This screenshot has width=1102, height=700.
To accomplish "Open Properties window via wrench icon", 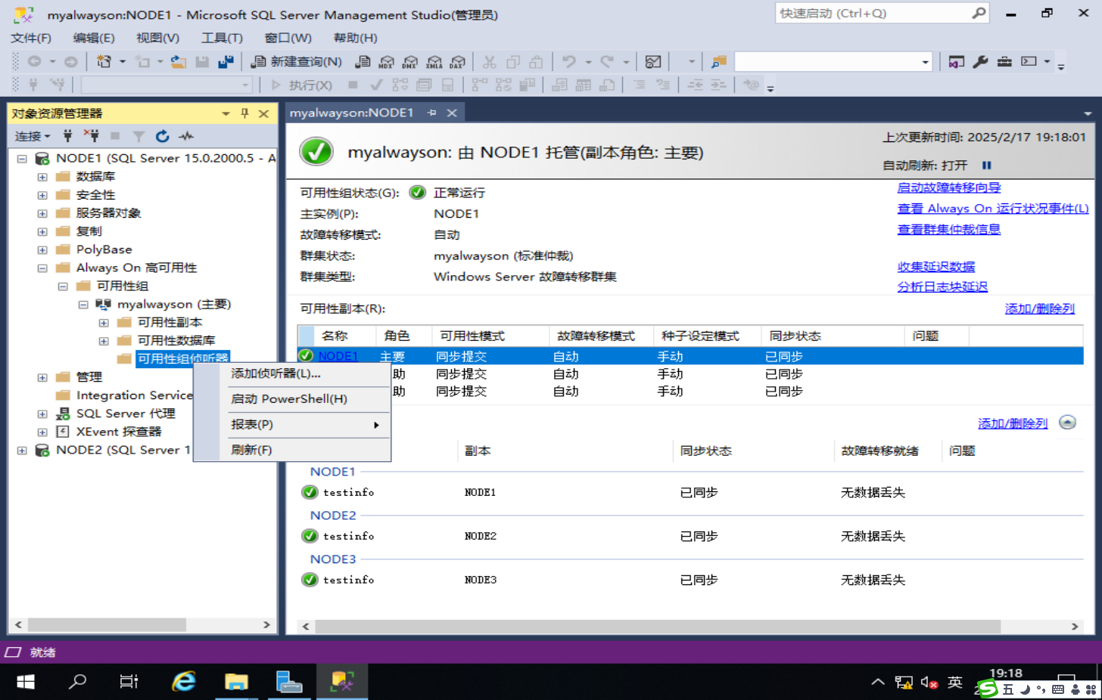I will point(980,62).
